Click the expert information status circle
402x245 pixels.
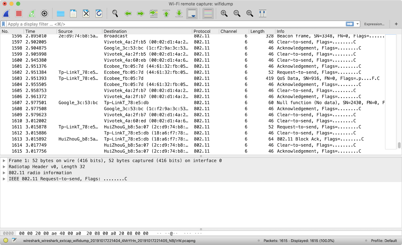(6, 241)
